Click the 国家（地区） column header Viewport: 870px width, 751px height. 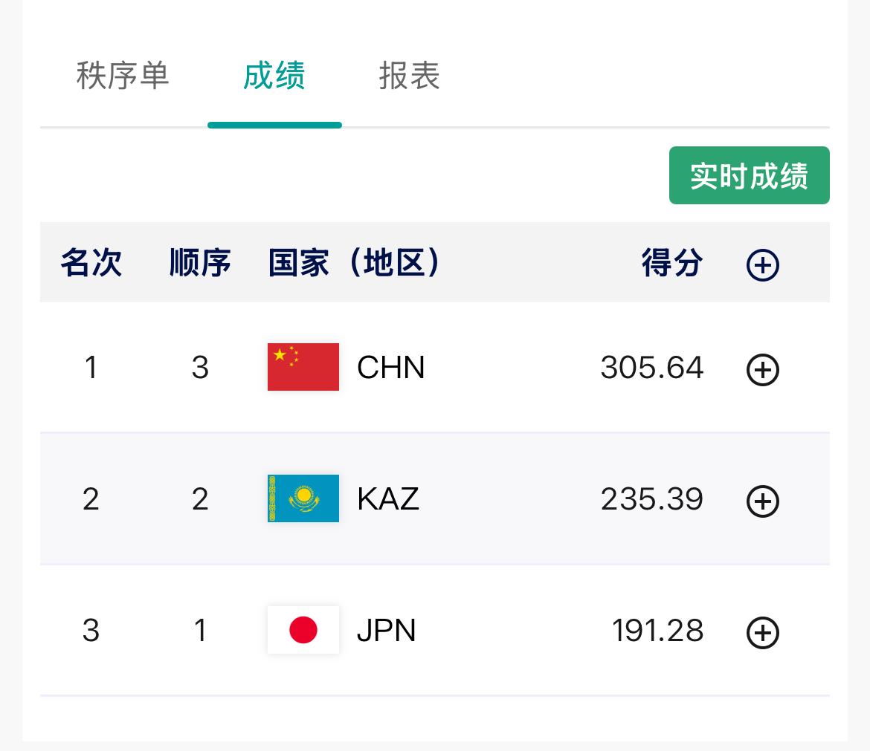pos(355,263)
